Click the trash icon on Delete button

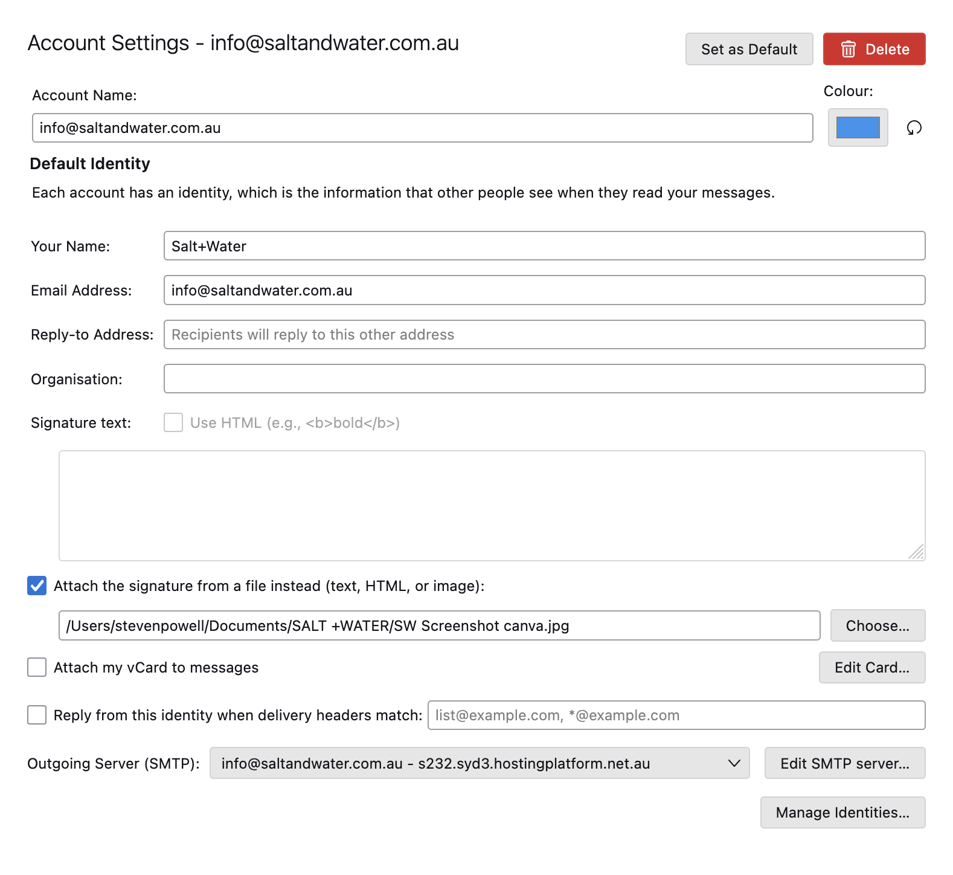click(x=848, y=49)
